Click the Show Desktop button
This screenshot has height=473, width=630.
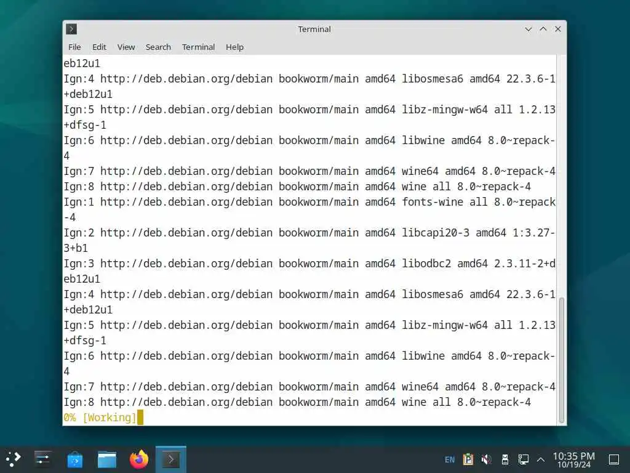[614, 459]
